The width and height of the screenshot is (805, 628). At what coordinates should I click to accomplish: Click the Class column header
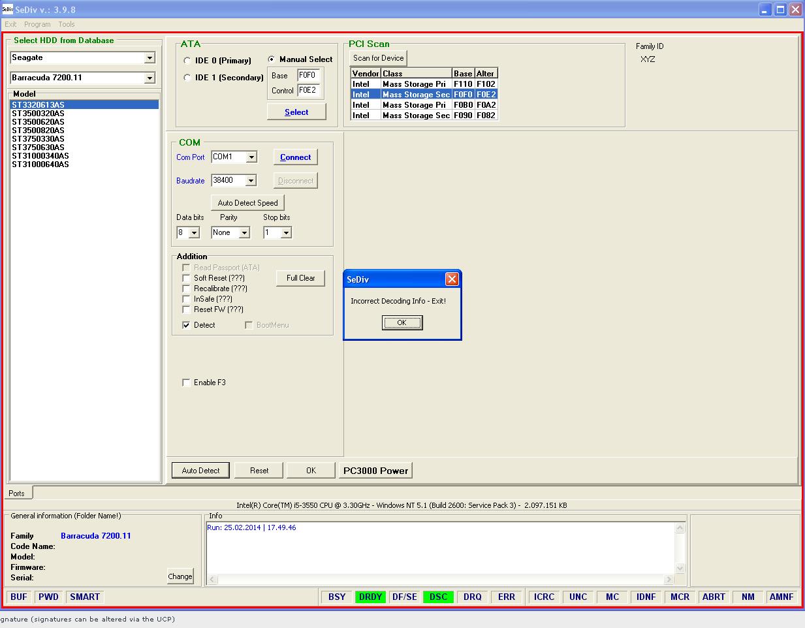417,74
